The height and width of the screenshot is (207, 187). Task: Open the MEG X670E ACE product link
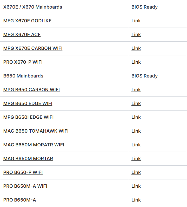coord(22,35)
